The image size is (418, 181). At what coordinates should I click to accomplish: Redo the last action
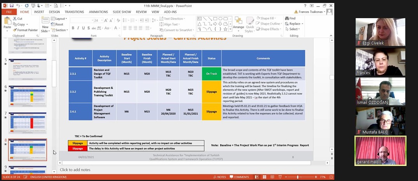pos(27,5)
